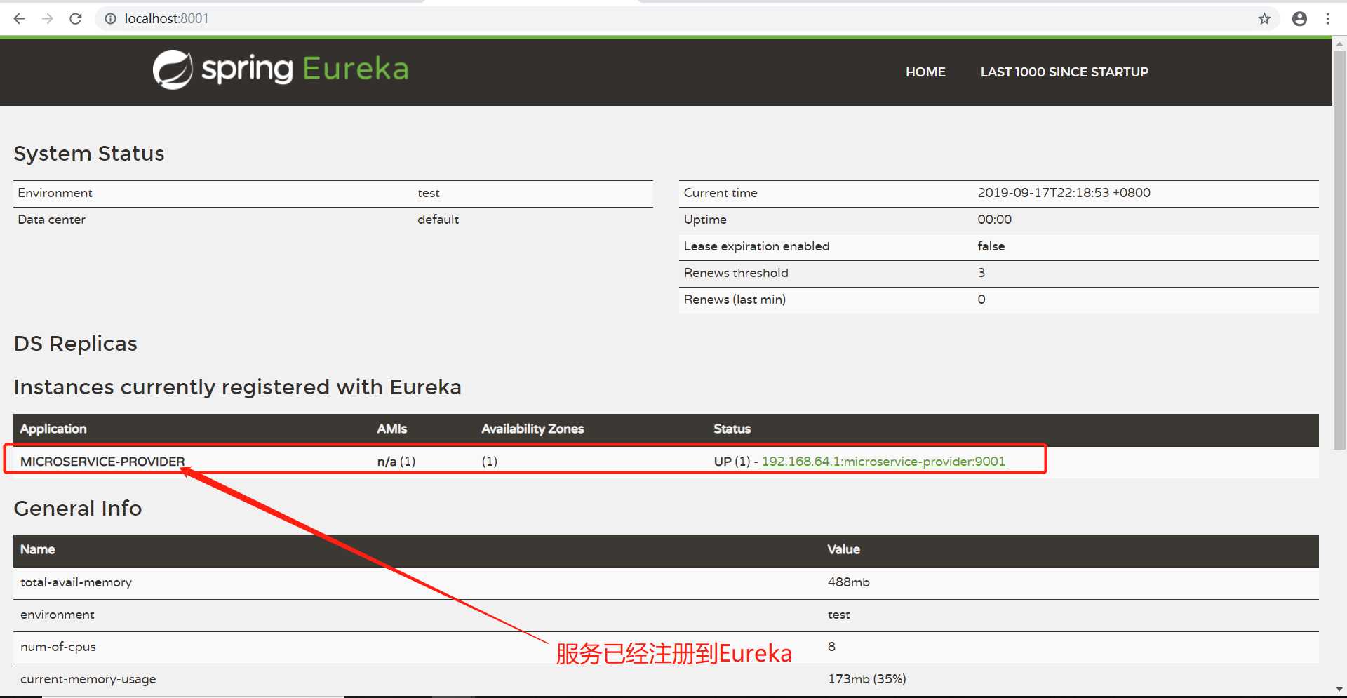The width and height of the screenshot is (1347, 698).
Task: Click the vertical scrollbar thumb
Action: [x=1339, y=249]
